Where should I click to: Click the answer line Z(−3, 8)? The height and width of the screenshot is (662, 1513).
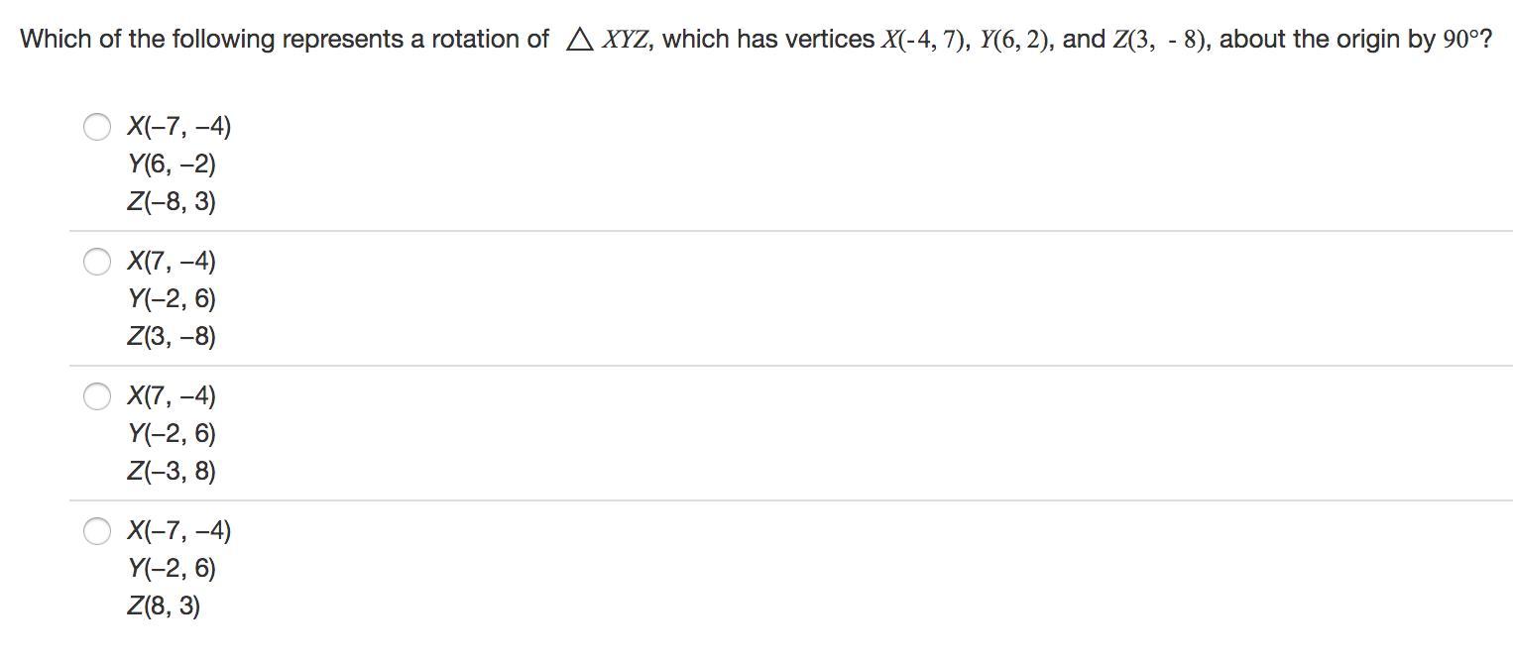(x=171, y=472)
